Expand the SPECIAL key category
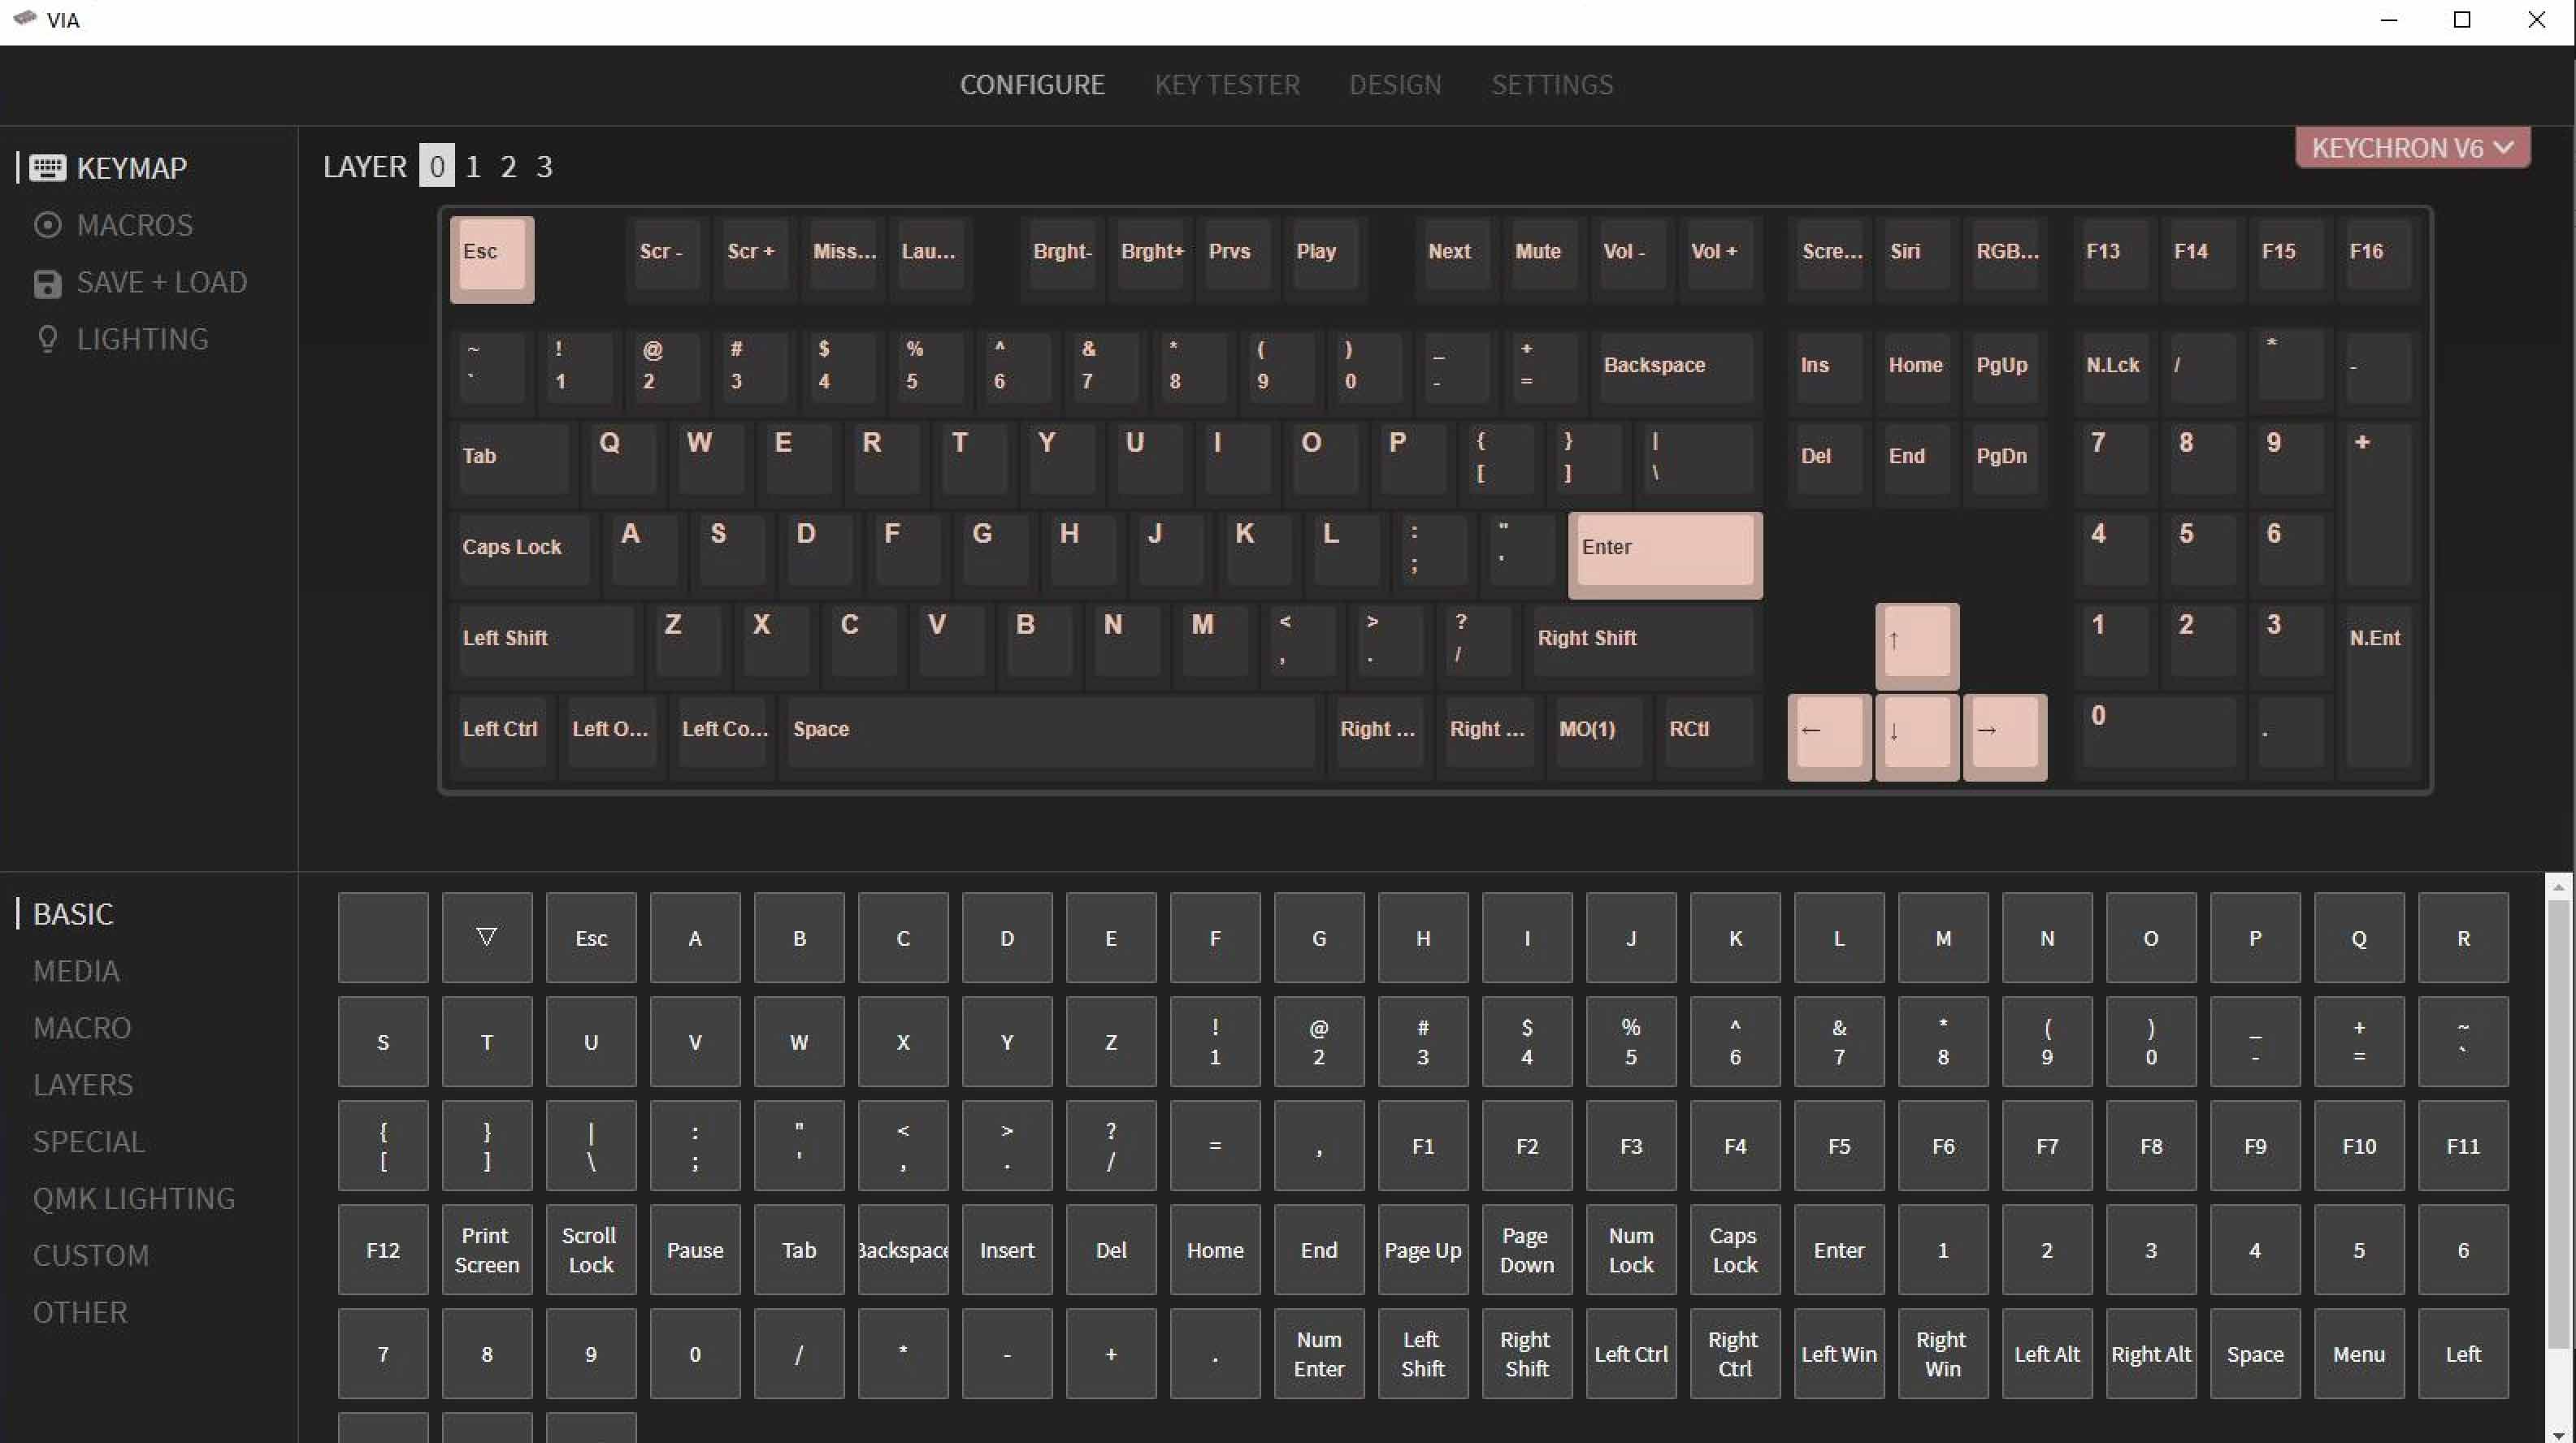Viewport: 2576px width, 1443px height. (89, 1141)
